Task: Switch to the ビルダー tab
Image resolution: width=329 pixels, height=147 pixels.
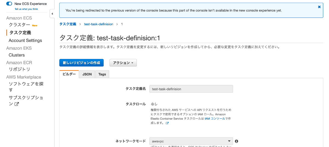Action: [69, 74]
